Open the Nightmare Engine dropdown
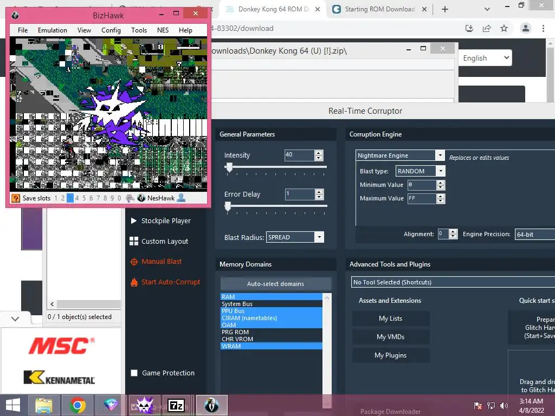 (x=440, y=155)
